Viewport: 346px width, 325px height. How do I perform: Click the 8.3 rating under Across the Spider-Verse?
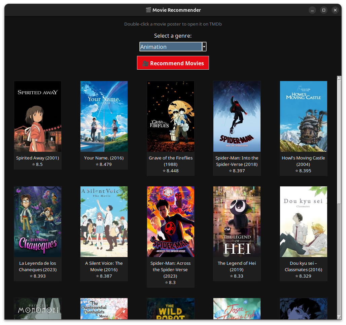point(170,282)
